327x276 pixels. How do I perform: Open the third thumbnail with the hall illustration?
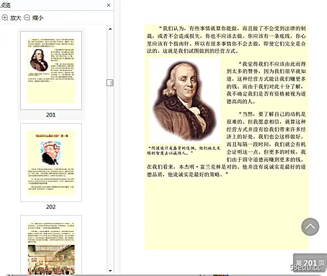click(x=51, y=245)
